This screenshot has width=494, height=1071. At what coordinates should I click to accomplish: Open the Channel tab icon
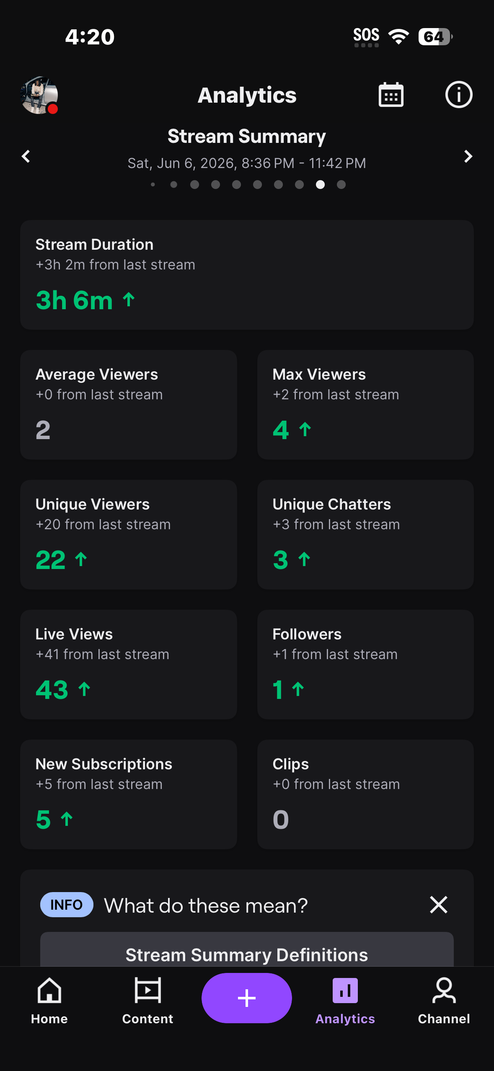(444, 991)
